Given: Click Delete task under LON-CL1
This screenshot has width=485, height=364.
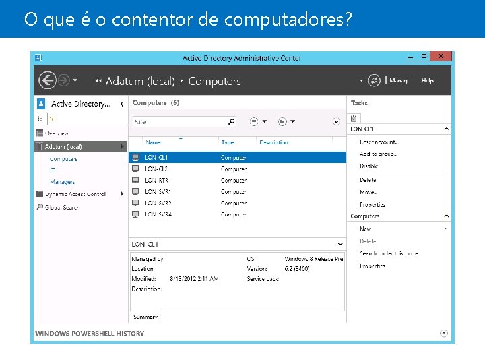Looking at the screenshot, I should click(368, 180).
